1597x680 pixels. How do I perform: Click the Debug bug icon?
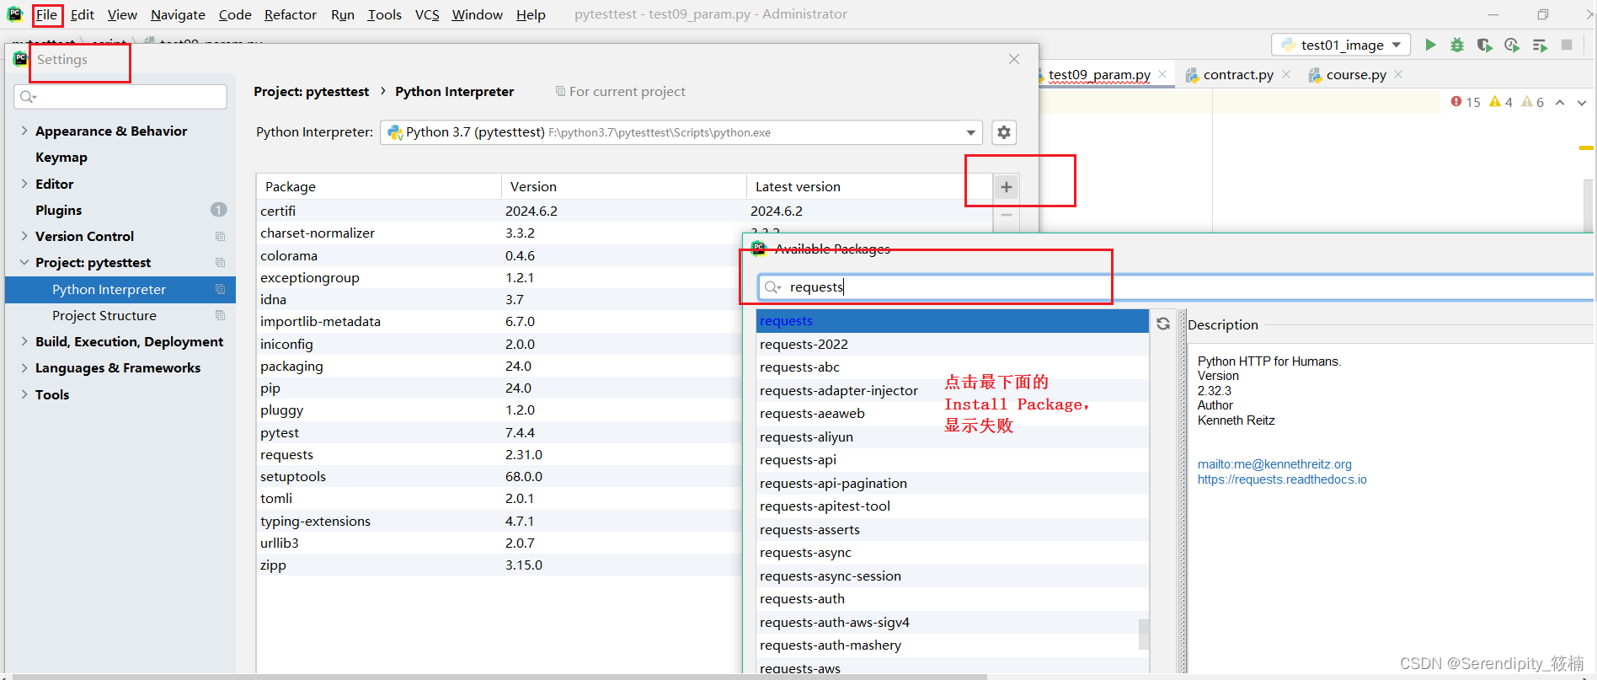point(1457,45)
